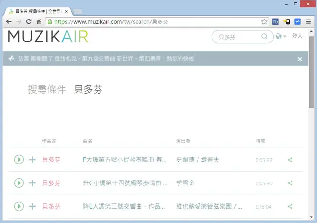Screen dimensions: 317x223
Task: Click the MUZIKAIR logo
Action: [x=48, y=37]
